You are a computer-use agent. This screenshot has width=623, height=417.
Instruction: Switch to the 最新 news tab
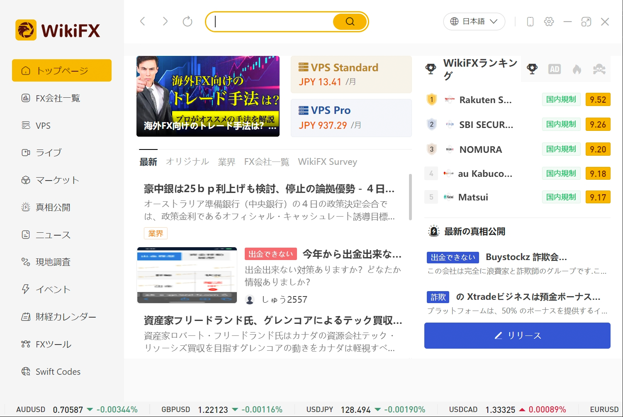tap(148, 162)
